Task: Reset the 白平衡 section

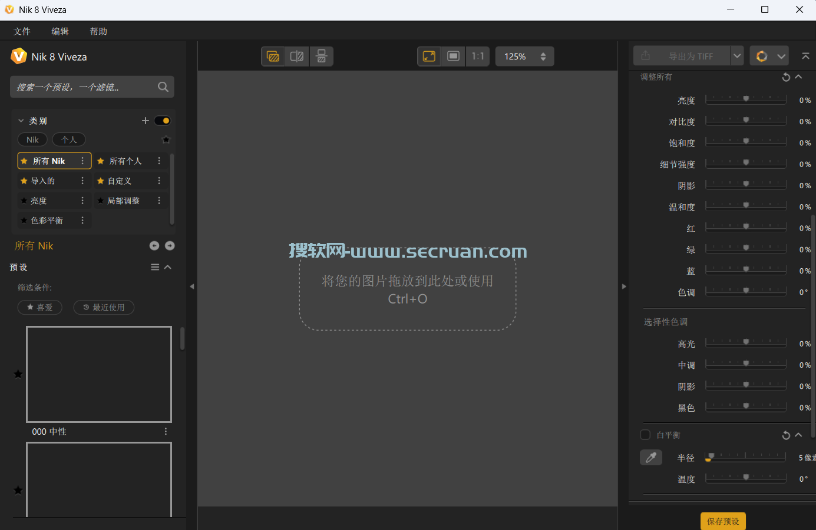Action: click(x=786, y=435)
